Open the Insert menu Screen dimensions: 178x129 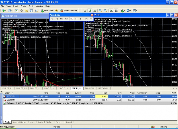pos(16,6)
